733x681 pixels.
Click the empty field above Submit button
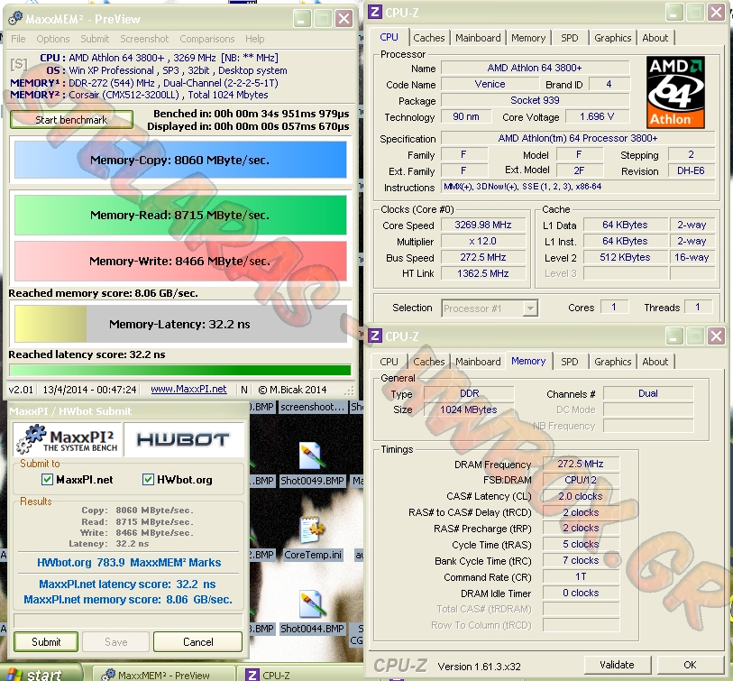pyautogui.click(x=128, y=621)
